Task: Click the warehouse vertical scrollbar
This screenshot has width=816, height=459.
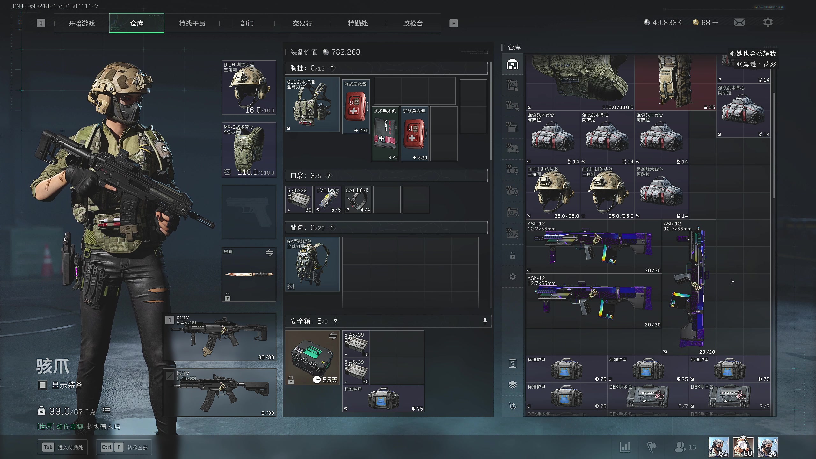Action: click(x=774, y=145)
